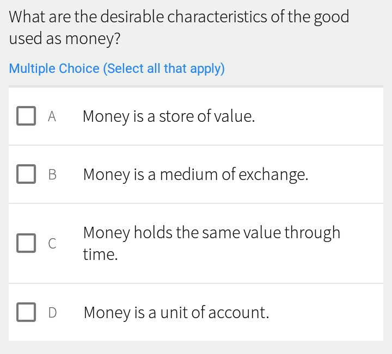Enable the option C checkbox

click(x=26, y=243)
